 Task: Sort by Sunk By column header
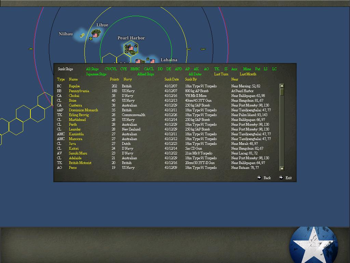click(x=191, y=79)
